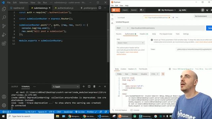Select the Raw response view
212x119 pixels.
(x=127, y=74)
